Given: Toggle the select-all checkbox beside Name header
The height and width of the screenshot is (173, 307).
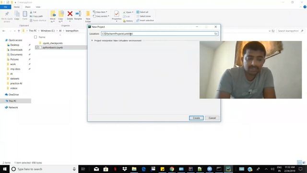Looking at the screenshot, I should (35, 37).
